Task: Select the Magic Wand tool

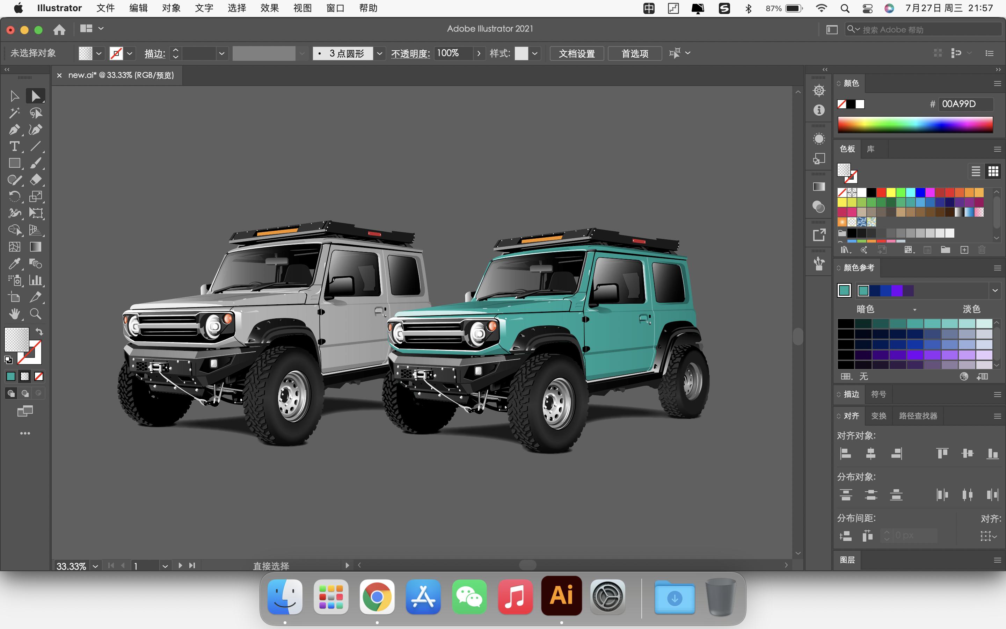Action: coord(14,113)
